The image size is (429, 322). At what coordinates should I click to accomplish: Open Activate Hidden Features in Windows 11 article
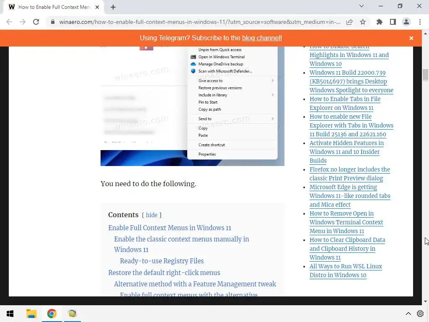346,152
